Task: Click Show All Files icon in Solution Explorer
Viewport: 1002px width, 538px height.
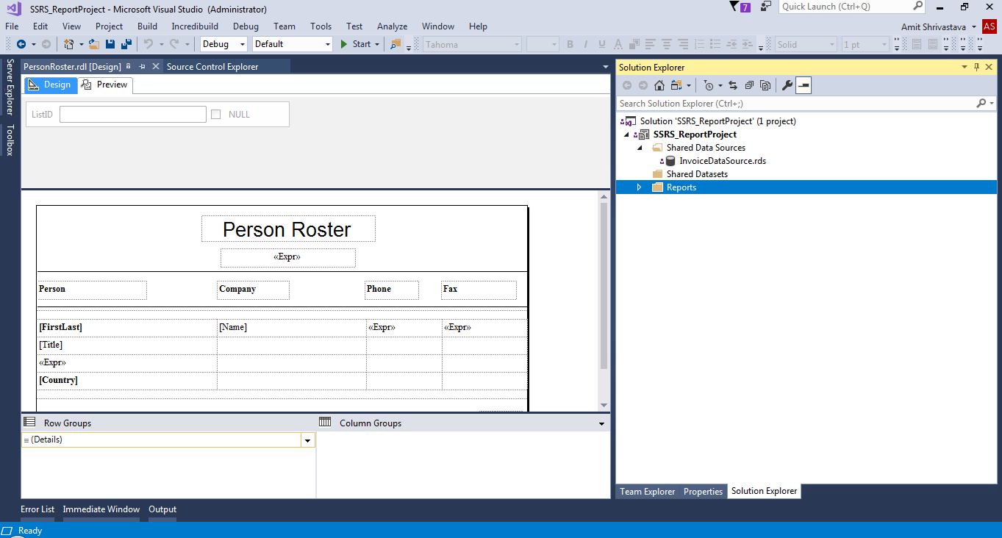Action: click(765, 85)
